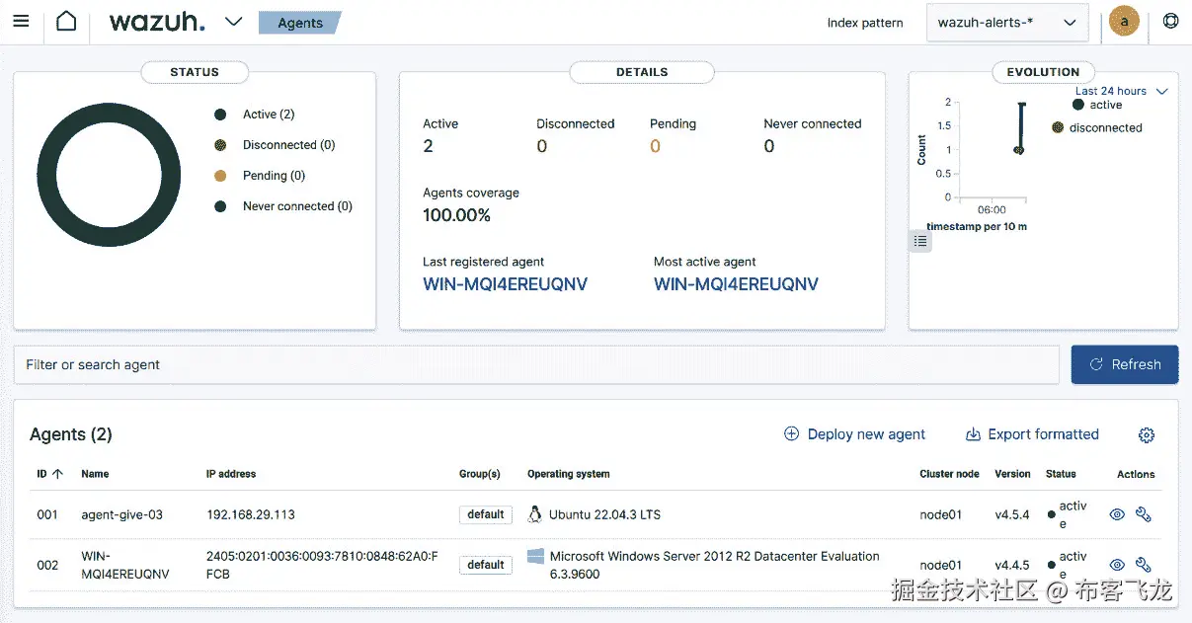The image size is (1192, 623).
Task: Click Deploy new agent
Action: pyautogui.click(x=854, y=434)
